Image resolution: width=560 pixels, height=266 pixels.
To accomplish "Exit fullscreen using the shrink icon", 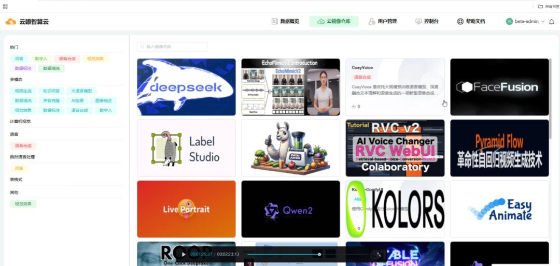I will [x=378, y=254].
